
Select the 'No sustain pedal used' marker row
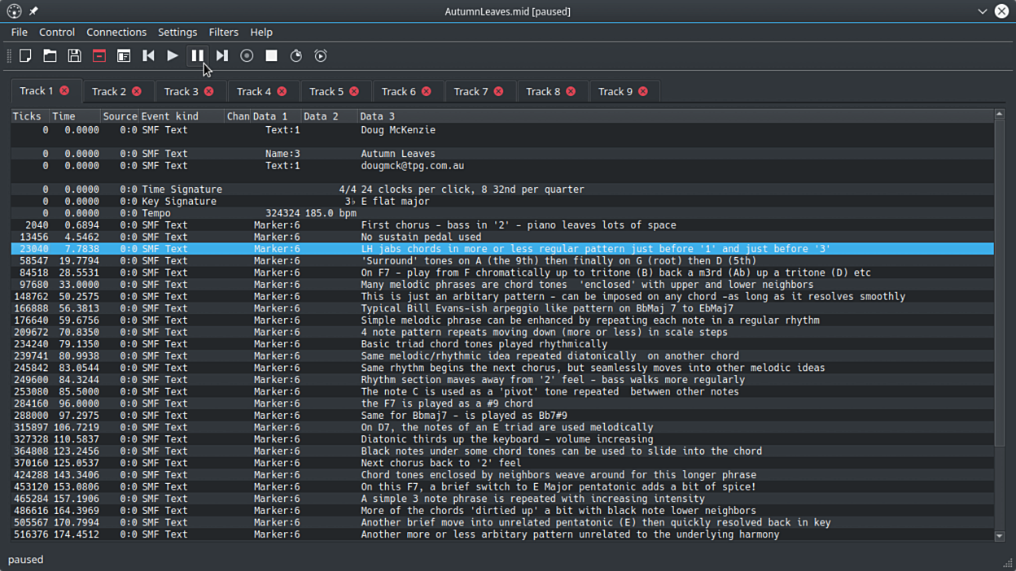click(421, 237)
